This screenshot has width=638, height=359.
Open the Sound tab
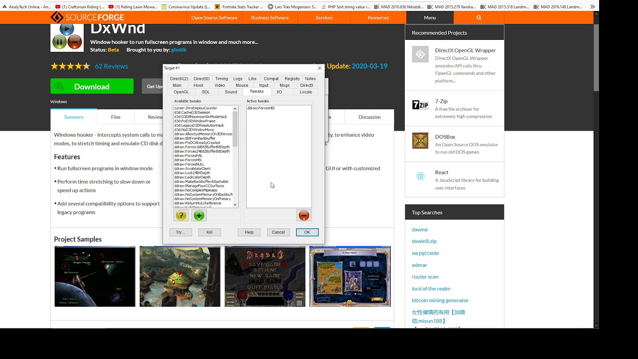click(x=231, y=92)
